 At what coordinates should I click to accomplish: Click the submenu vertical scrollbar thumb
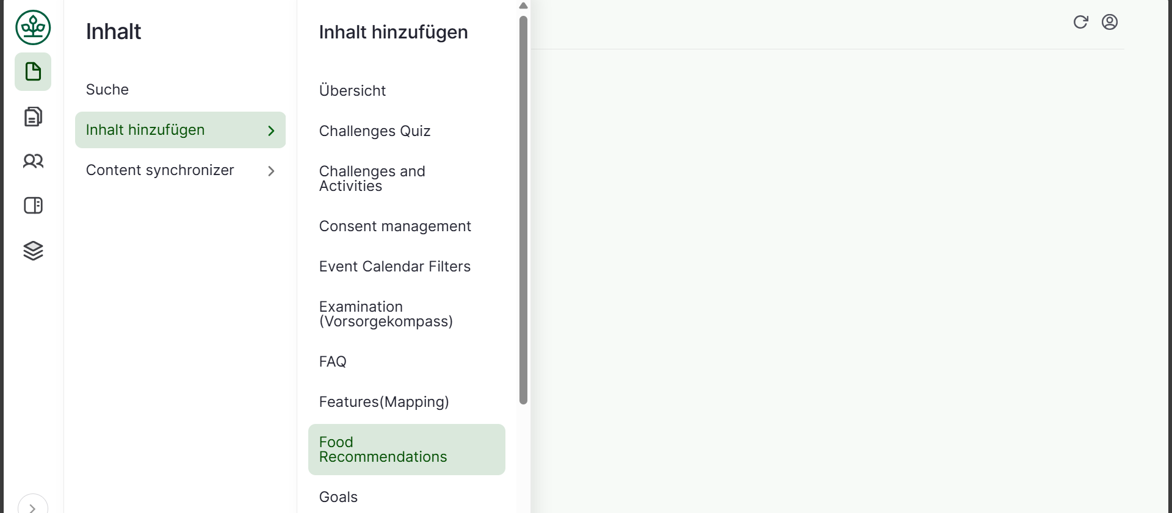click(x=523, y=210)
